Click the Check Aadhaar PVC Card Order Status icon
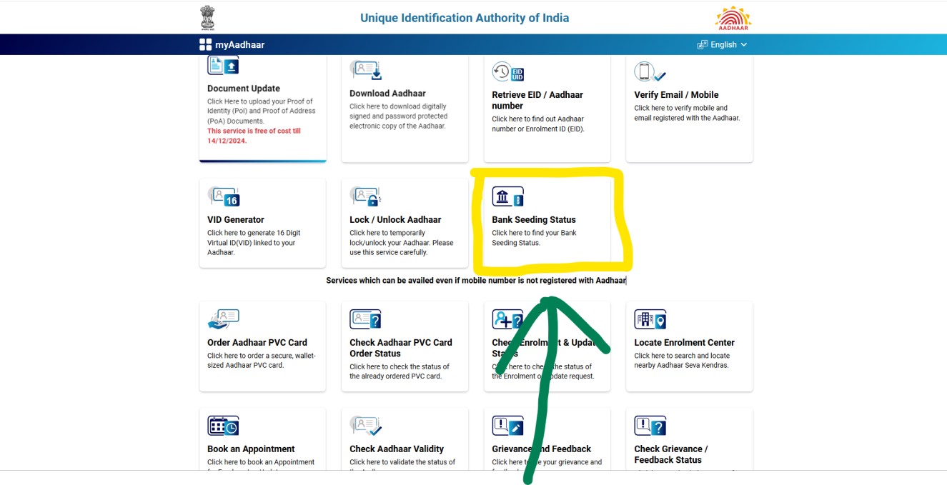 pyautogui.click(x=365, y=319)
